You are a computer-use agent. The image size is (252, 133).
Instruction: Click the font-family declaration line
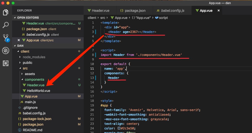pyautogui.click(x=152, y=110)
